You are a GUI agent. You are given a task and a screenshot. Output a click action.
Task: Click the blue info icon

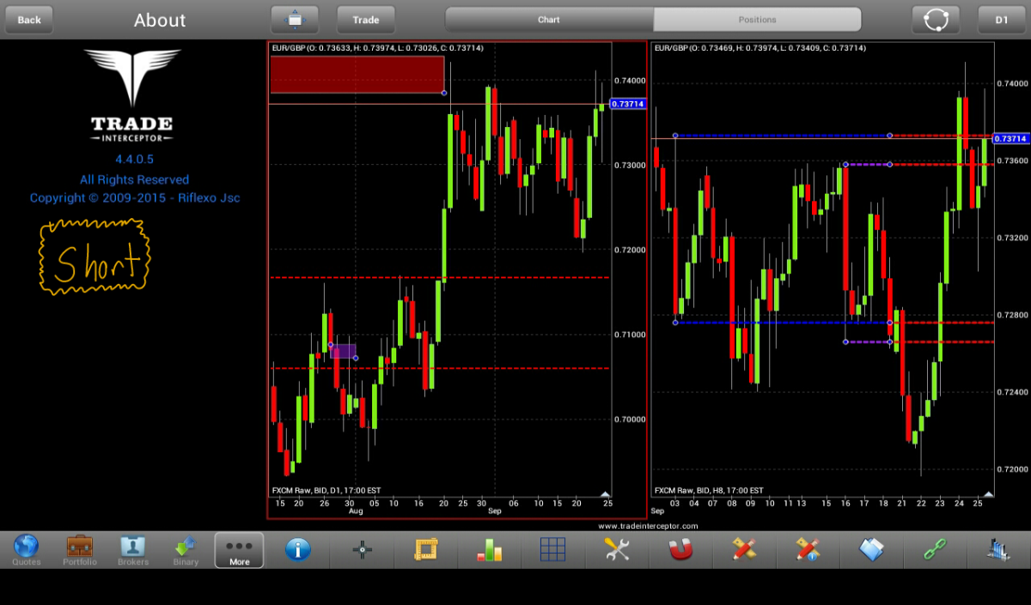(297, 550)
